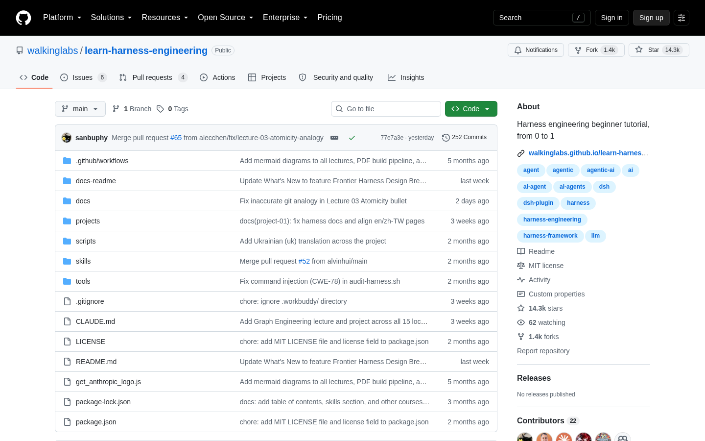
Task: Open the main branch selector
Action: tap(80, 109)
